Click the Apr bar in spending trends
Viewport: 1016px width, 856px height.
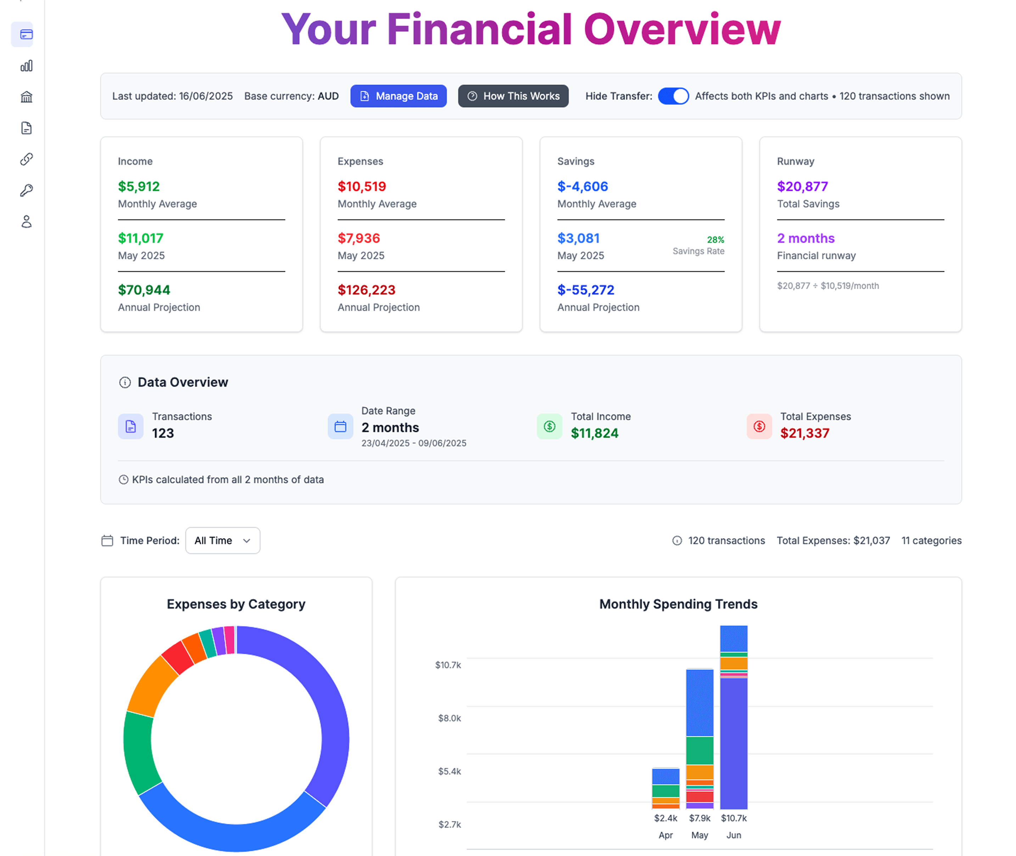pos(666,789)
